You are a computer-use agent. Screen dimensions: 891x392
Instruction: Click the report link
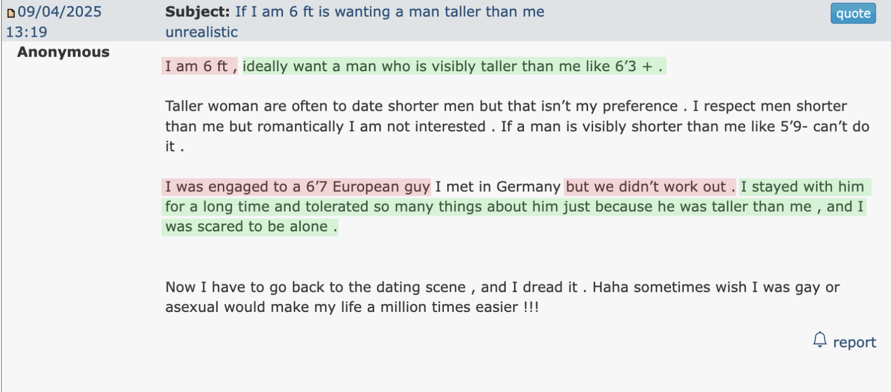(x=854, y=342)
